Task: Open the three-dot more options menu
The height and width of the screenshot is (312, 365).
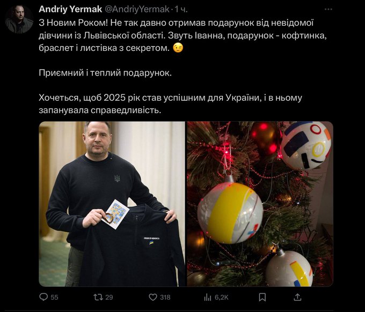Action: [x=328, y=9]
